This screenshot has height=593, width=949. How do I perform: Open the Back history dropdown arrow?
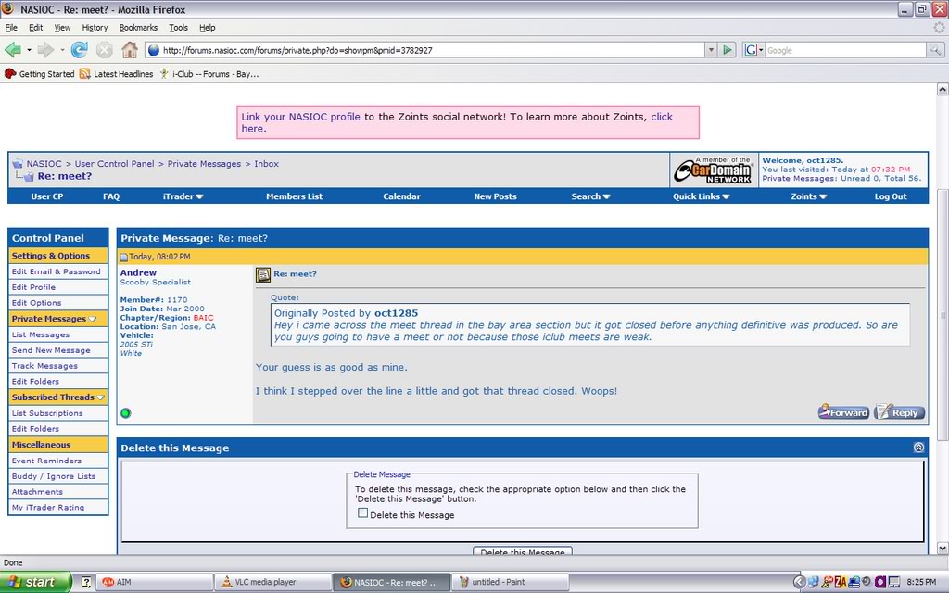pos(29,50)
